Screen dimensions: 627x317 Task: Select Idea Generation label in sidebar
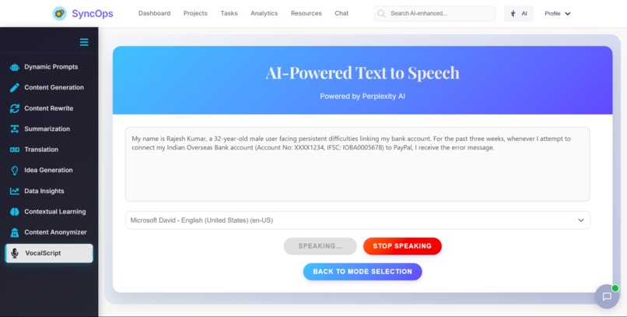click(x=48, y=171)
